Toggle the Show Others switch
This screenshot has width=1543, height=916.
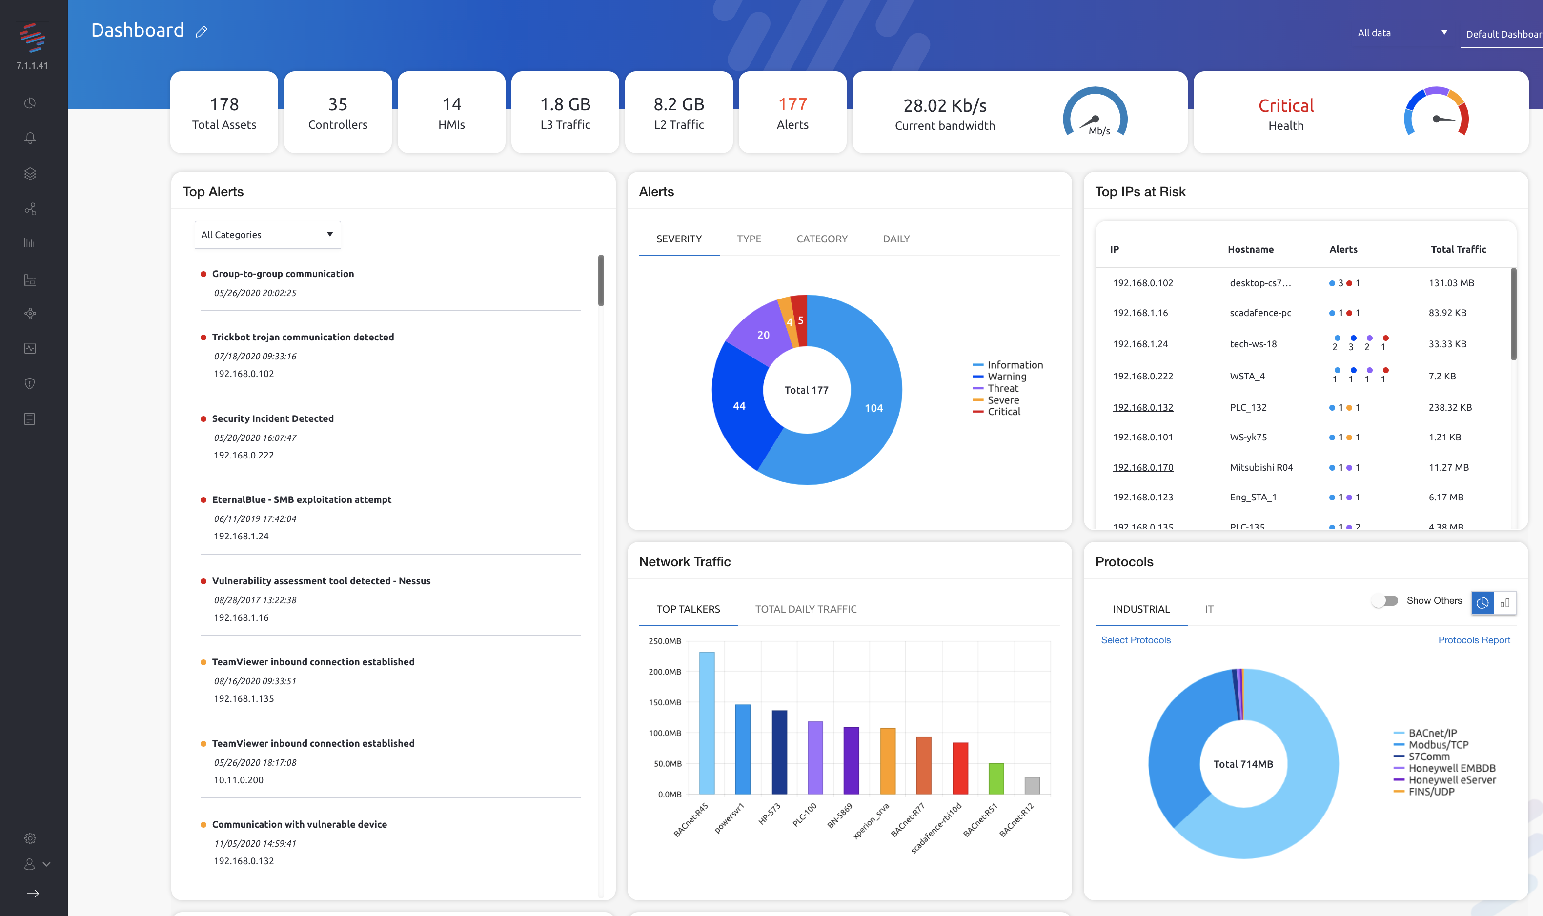(1385, 600)
